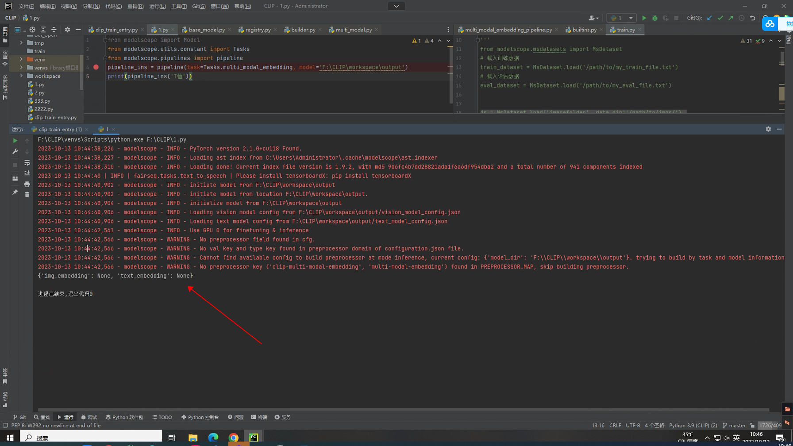Toggle soft-wrap in console output

point(27,163)
